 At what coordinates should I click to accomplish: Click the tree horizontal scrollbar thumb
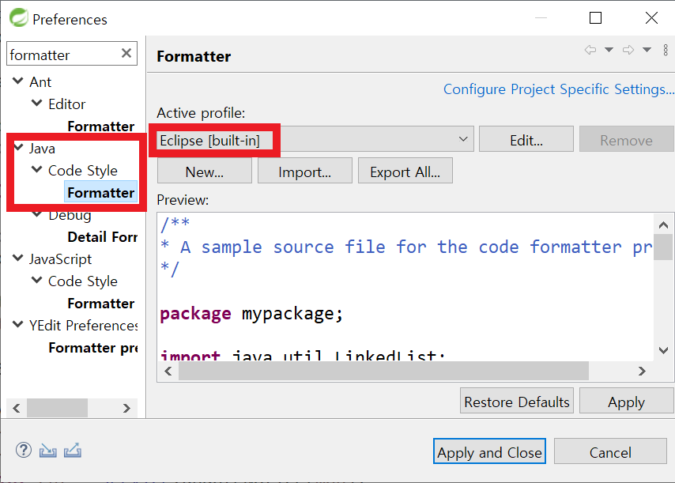[57, 408]
